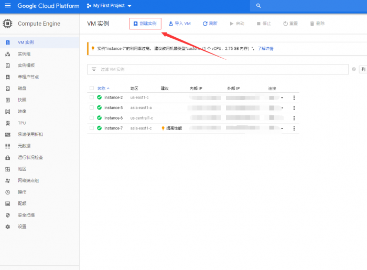This screenshot has width=367, height=270.
Task: Select the instance-5 checkbox
Action: [92, 107]
